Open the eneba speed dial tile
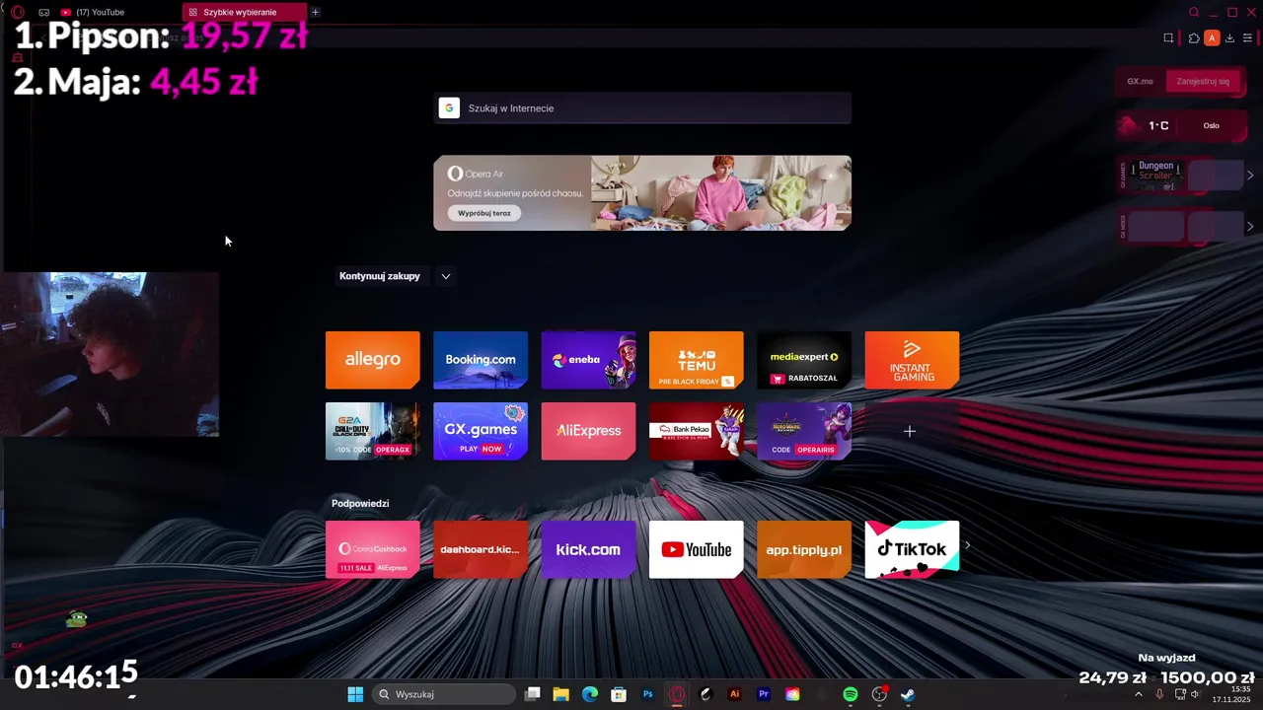The height and width of the screenshot is (710, 1263). [x=588, y=360]
